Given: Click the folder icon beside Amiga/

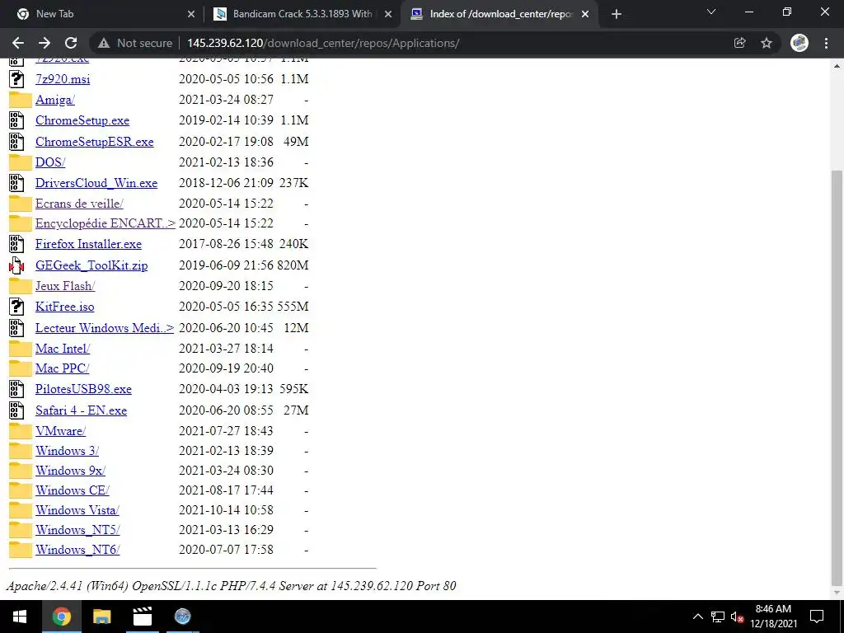Looking at the screenshot, I should tap(20, 100).
